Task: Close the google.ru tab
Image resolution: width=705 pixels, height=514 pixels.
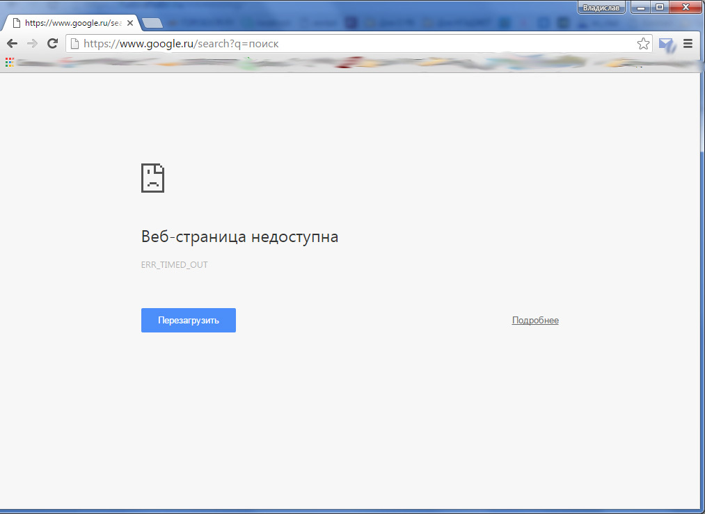Action: coord(130,22)
